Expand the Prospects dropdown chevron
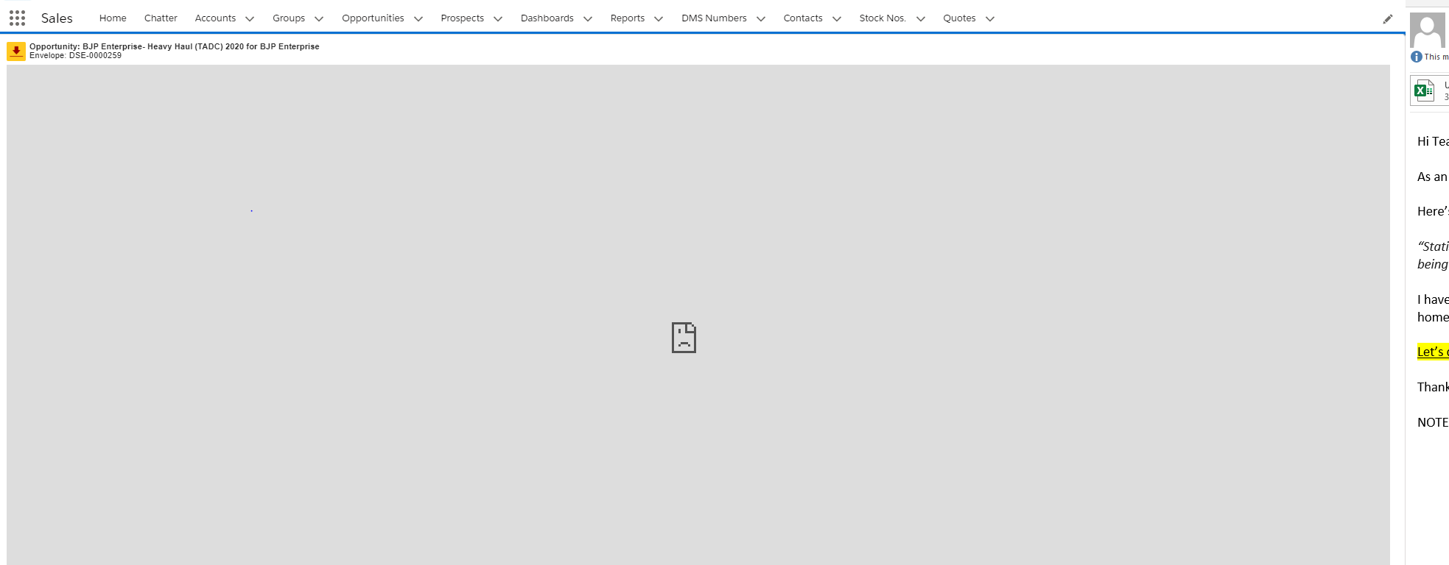The image size is (1449, 565). [x=498, y=19]
